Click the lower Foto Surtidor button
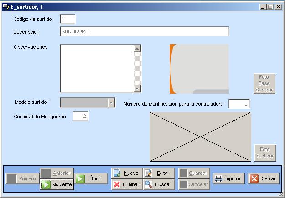The height and width of the screenshot is (198, 285). [x=265, y=152]
